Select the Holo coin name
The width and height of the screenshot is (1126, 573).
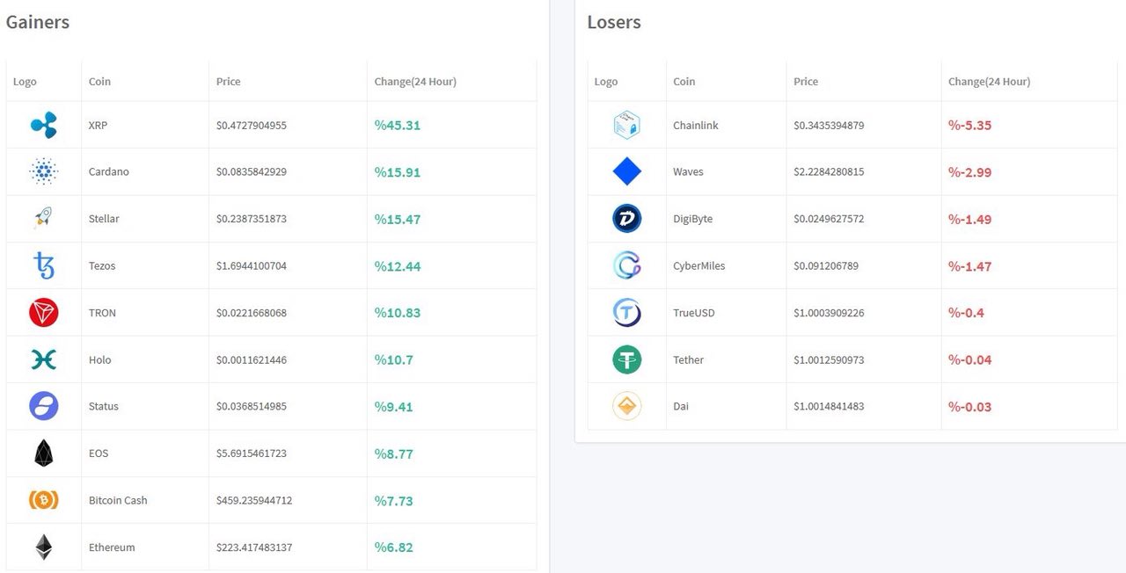(x=99, y=359)
